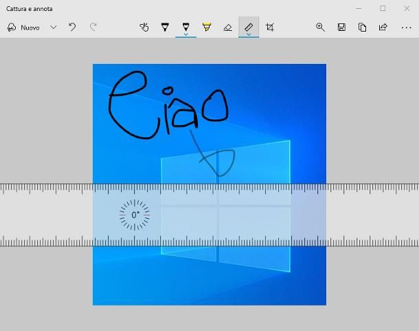
Task: Share the annotated snip
Action: pos(383,27)
